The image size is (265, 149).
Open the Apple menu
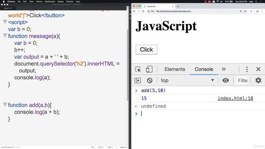3,2
